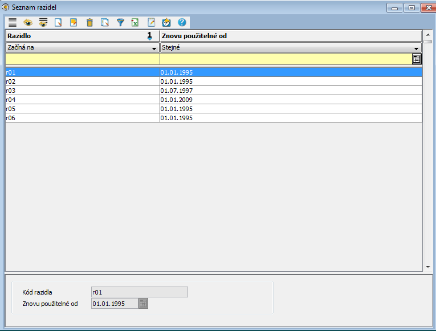Sort by the Razidlo column header
Image resolution: width=436 pixels, height=331 pixels.
[x=74, y=36]
